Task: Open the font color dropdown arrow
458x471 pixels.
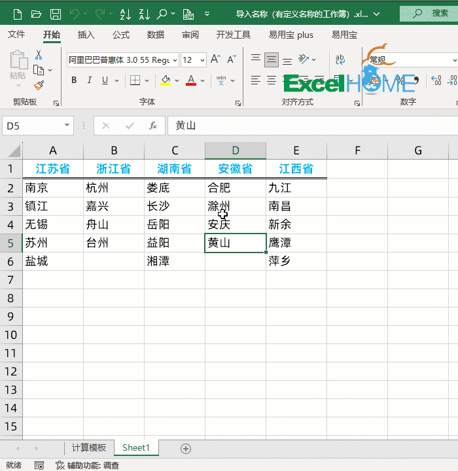Action: pyautogui.click(x=202, y=80)
